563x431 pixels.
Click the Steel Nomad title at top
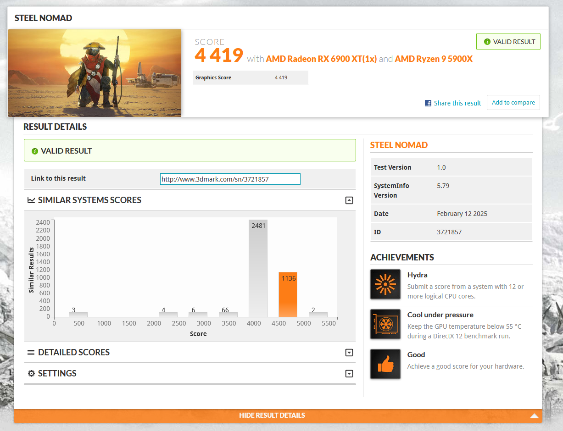(43, 18)
